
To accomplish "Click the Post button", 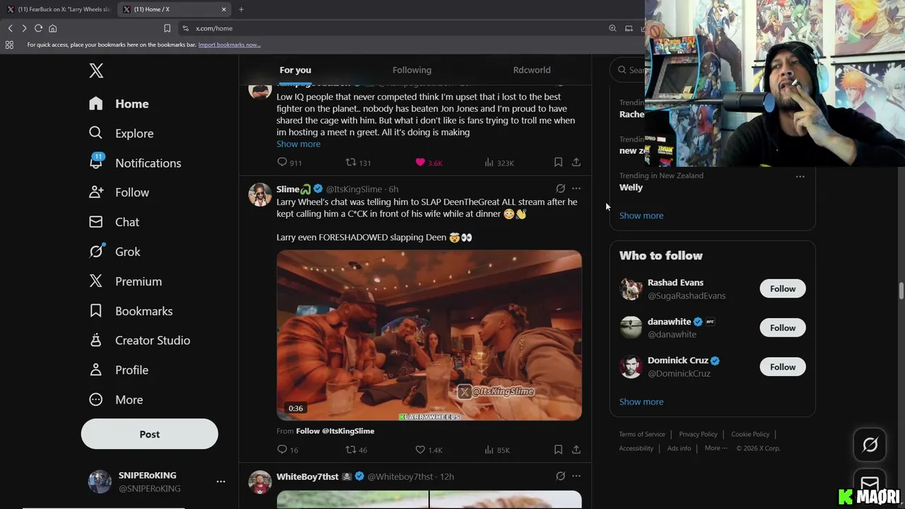I will coord(149,434).
